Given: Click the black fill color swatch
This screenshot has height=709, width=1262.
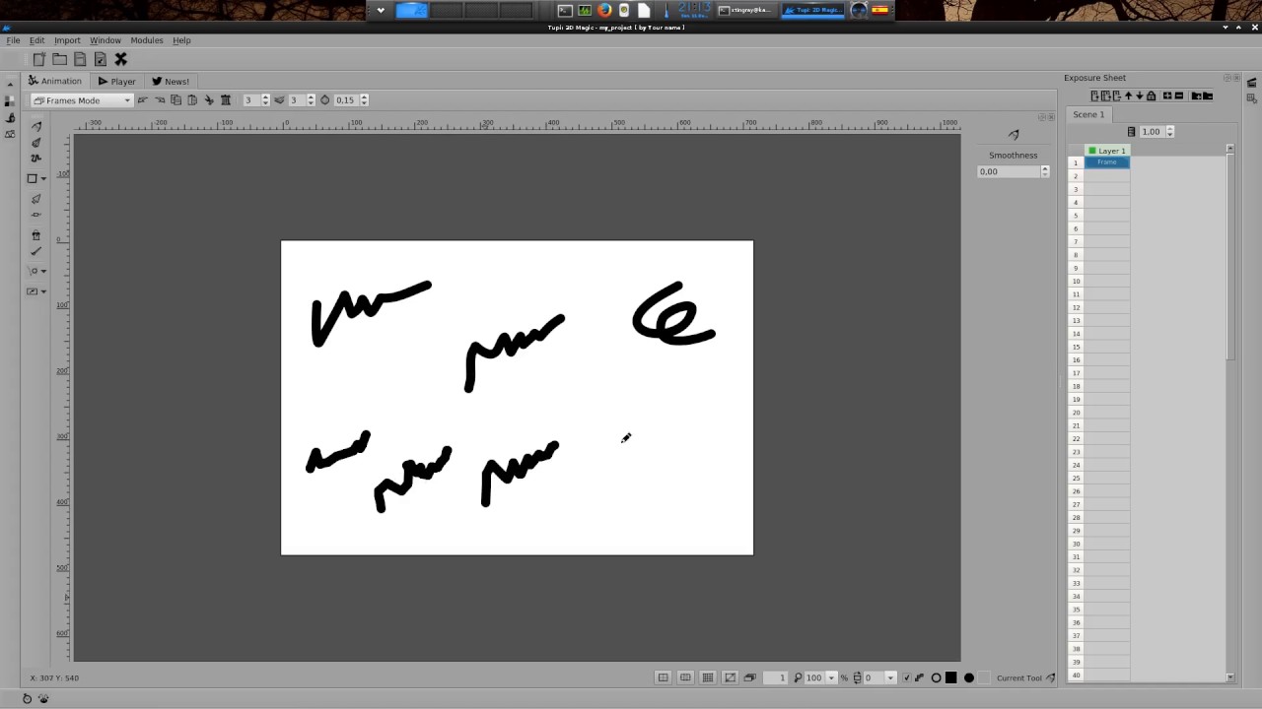Looking at the screenshot, I should click(951, 677).
